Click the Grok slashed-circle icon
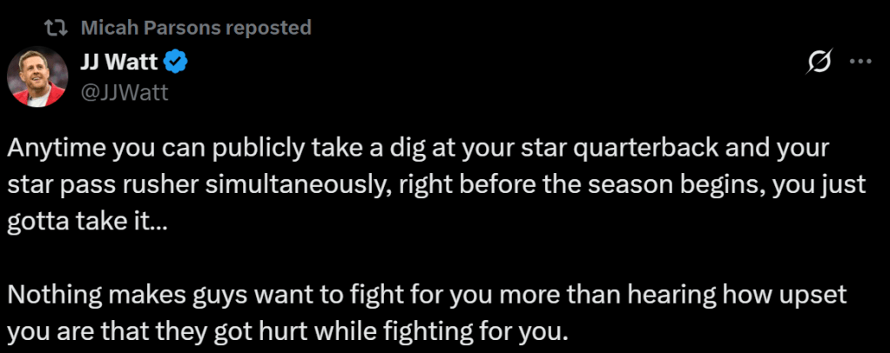890x353 pixels. pyautogui.click(x=819, y=62)
